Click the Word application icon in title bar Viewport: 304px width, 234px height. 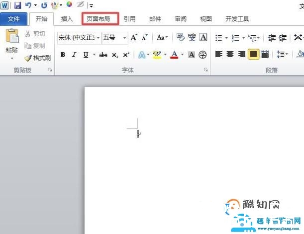pos(4,5)
